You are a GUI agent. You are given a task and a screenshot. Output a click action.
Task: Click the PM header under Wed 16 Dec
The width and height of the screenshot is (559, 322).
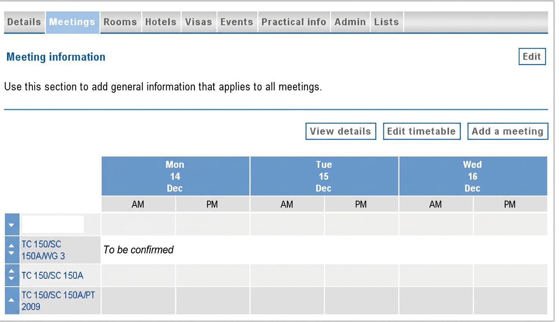pyautogui.click(x=510, y=204)
